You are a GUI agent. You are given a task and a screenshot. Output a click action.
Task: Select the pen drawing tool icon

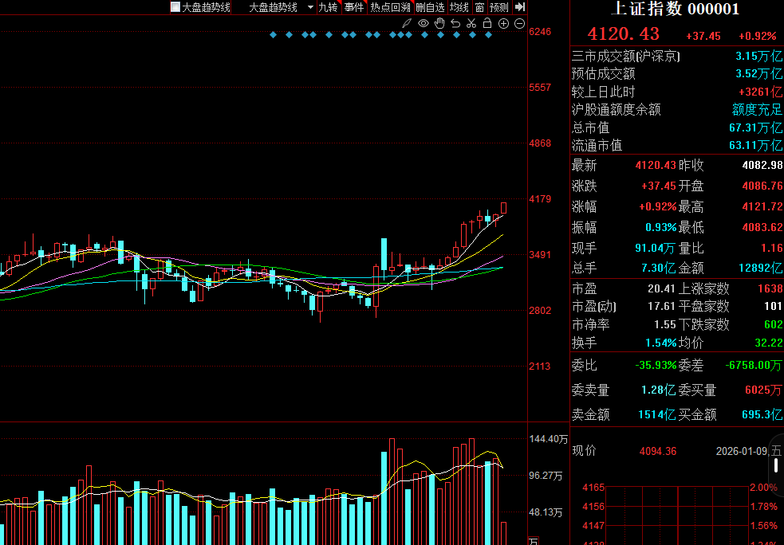[x=407, y=23]
